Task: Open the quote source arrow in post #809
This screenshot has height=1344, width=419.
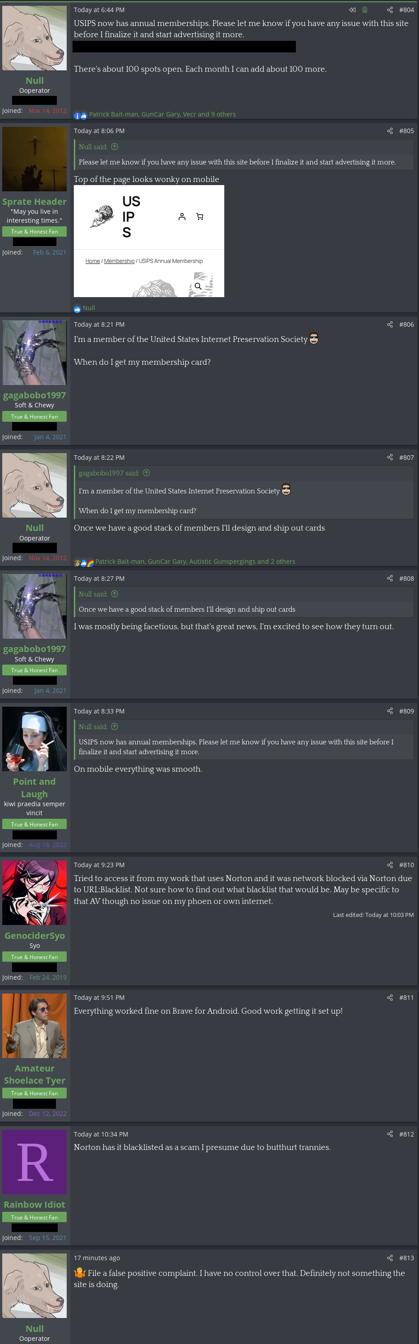Action: (115, 726)
